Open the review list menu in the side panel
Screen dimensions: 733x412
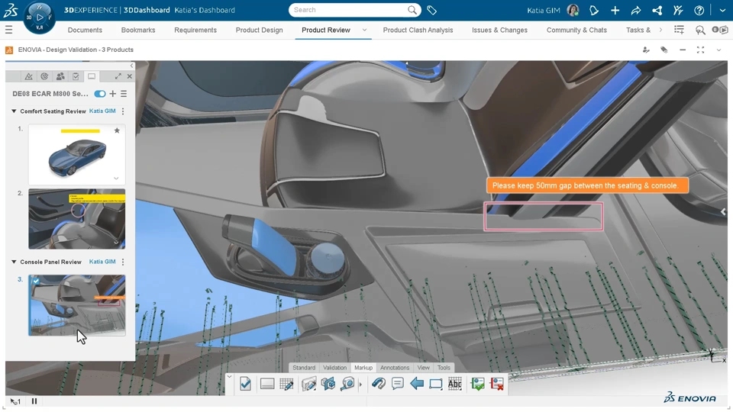coord(124,94)
